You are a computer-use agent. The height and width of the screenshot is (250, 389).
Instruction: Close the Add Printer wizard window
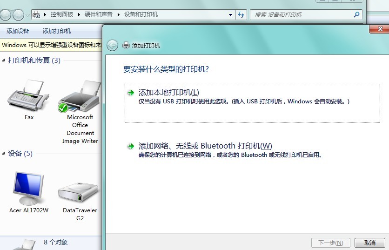(x=380, y=29)
